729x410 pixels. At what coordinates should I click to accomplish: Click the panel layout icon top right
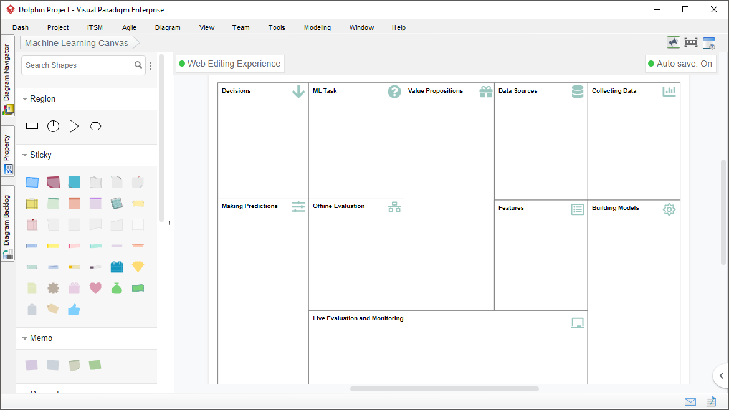(x=709, y=42)
